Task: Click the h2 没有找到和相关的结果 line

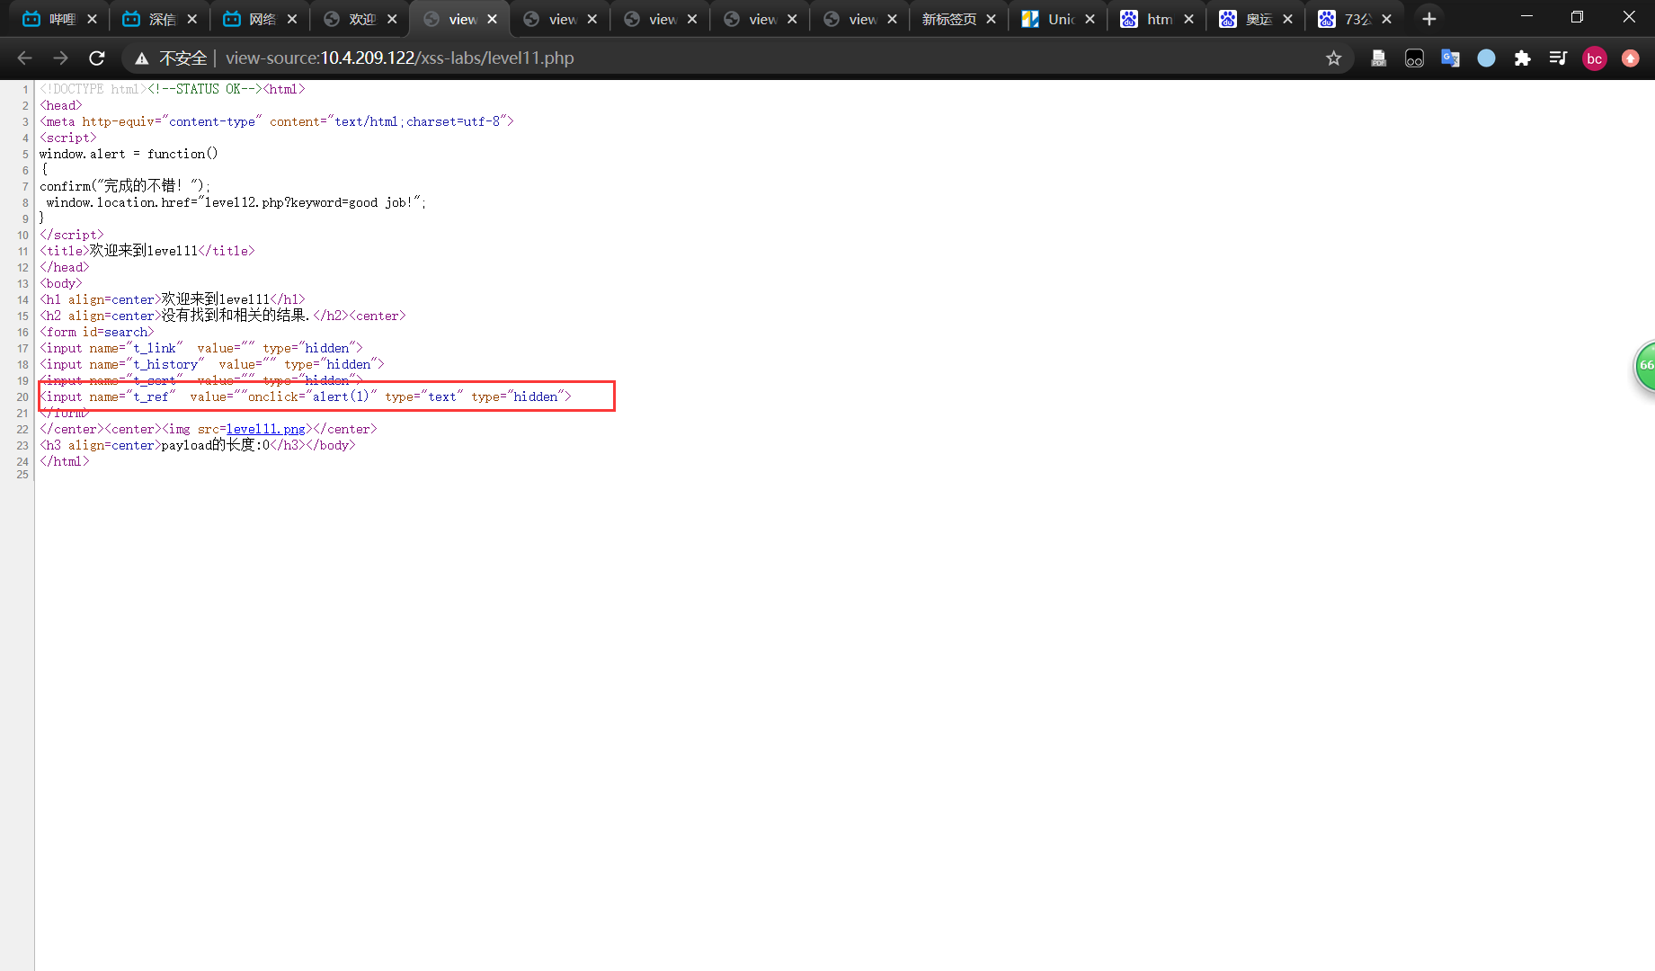Action: click(x=223, y=316)
